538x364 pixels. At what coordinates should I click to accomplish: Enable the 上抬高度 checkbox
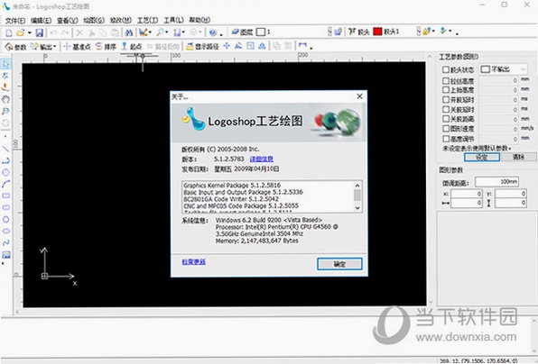point(446,90)
